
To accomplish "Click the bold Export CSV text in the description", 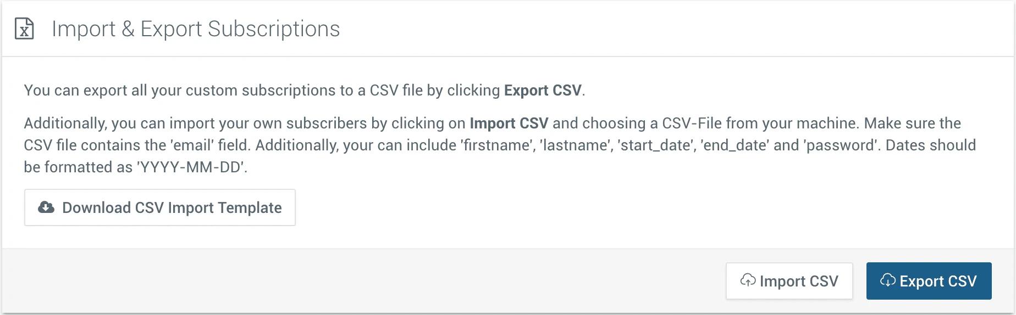I will click(x=543, y=90).
